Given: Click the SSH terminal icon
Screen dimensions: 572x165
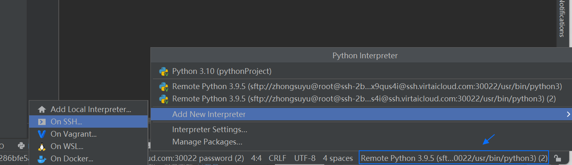Looking at the screenshot, I should 42,122.
